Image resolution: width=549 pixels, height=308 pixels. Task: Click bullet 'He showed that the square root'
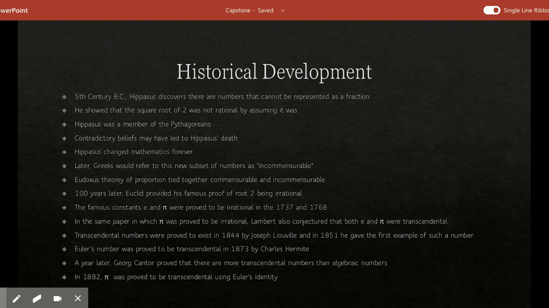186,110
